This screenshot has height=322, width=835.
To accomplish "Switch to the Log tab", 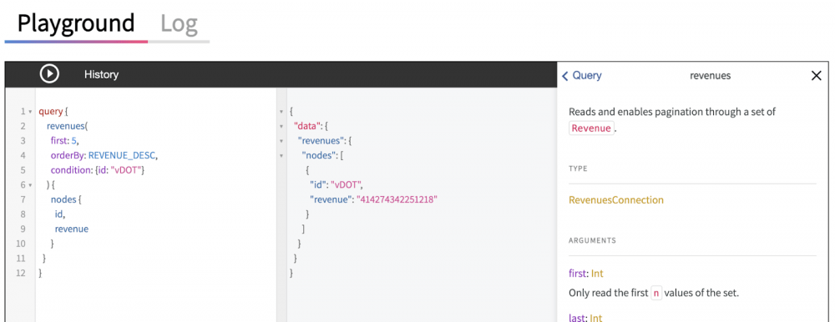I will [179, 24].
